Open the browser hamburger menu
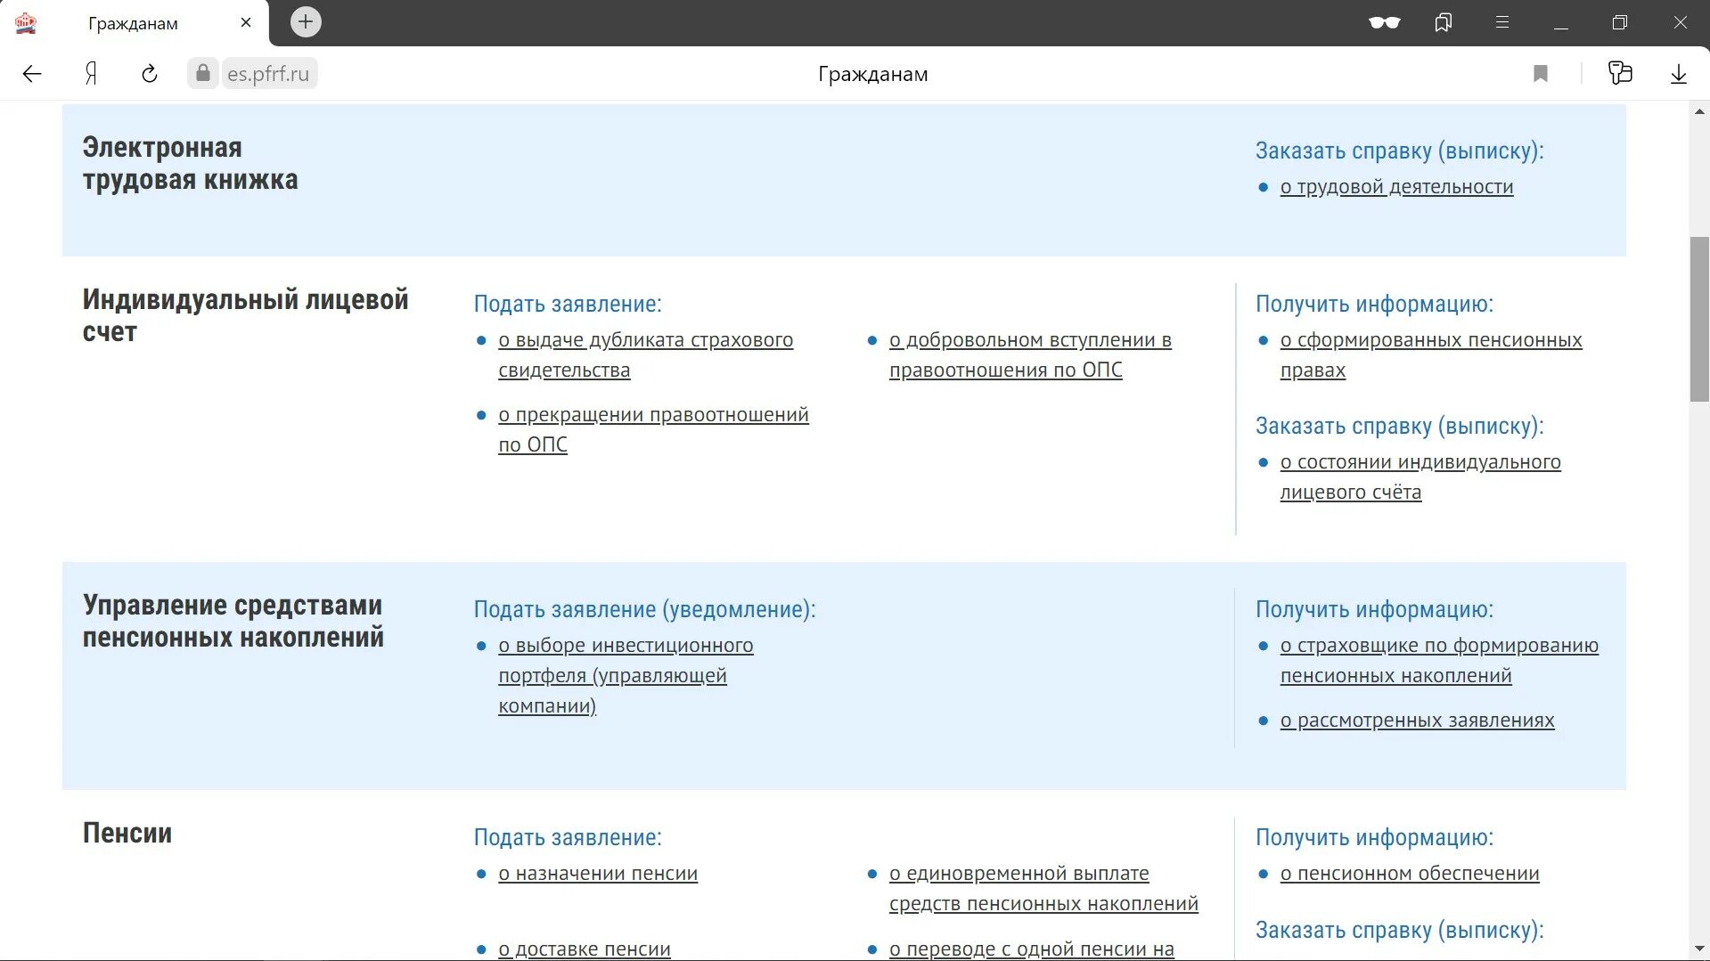Screen dimensions: 1710x961 click(1502, 22)
